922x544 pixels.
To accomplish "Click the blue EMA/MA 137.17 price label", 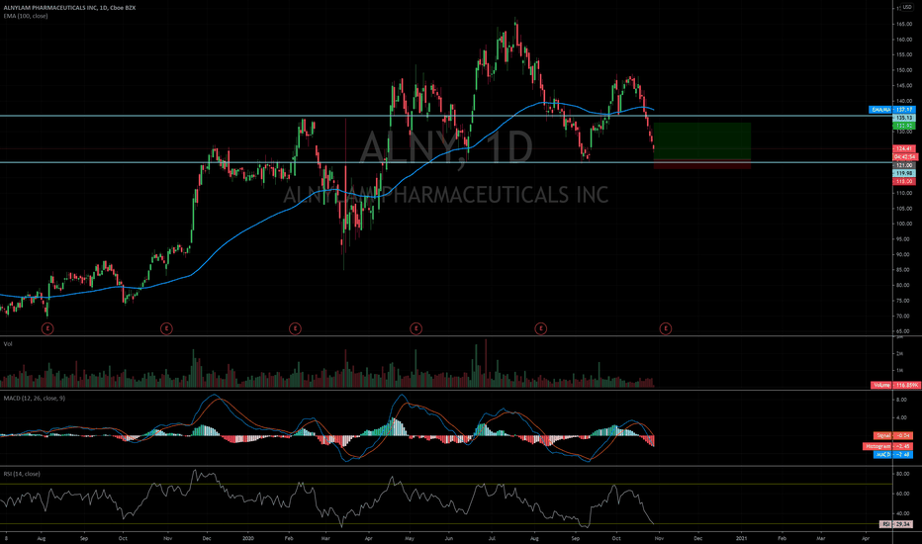I will [891, 110].
